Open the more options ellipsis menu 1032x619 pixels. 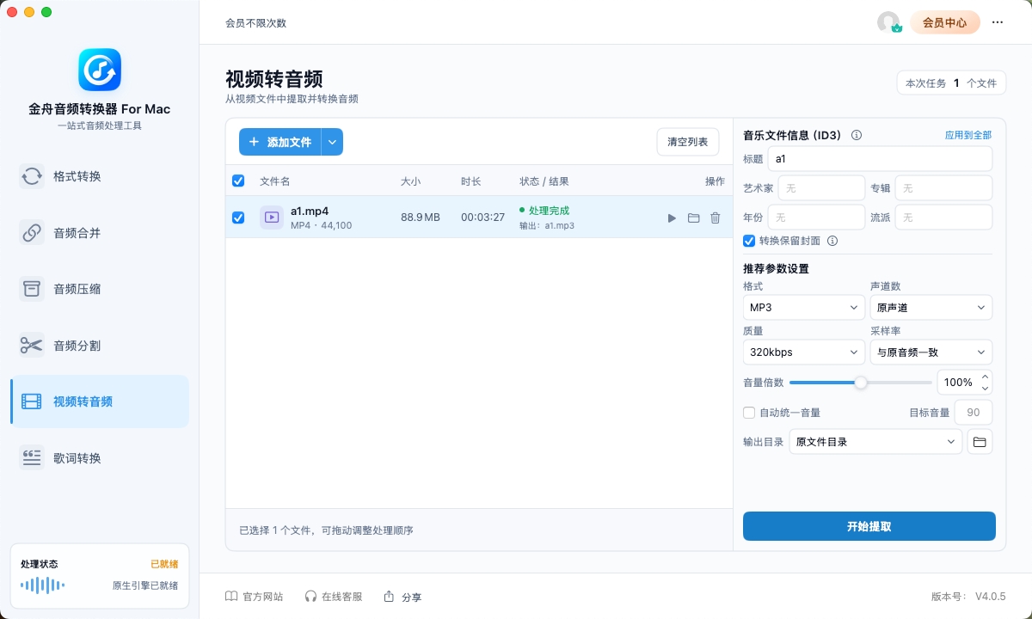point(998,22)
